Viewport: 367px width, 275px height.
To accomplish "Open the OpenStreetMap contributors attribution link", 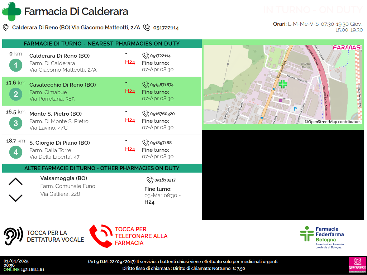I will (x=332, y=122).
